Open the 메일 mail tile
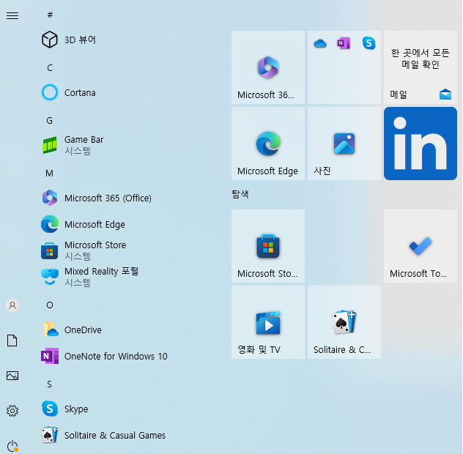The height and width of the screenshot is (454, 463). 421,67
